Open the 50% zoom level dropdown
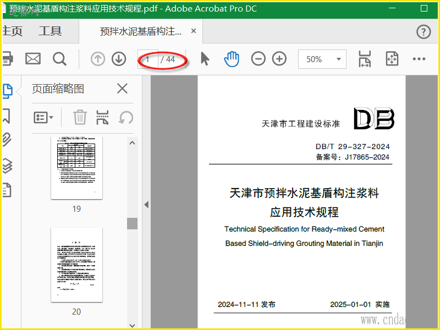The height and width of the screenshot is (330, 440). [x=322, y=59]
